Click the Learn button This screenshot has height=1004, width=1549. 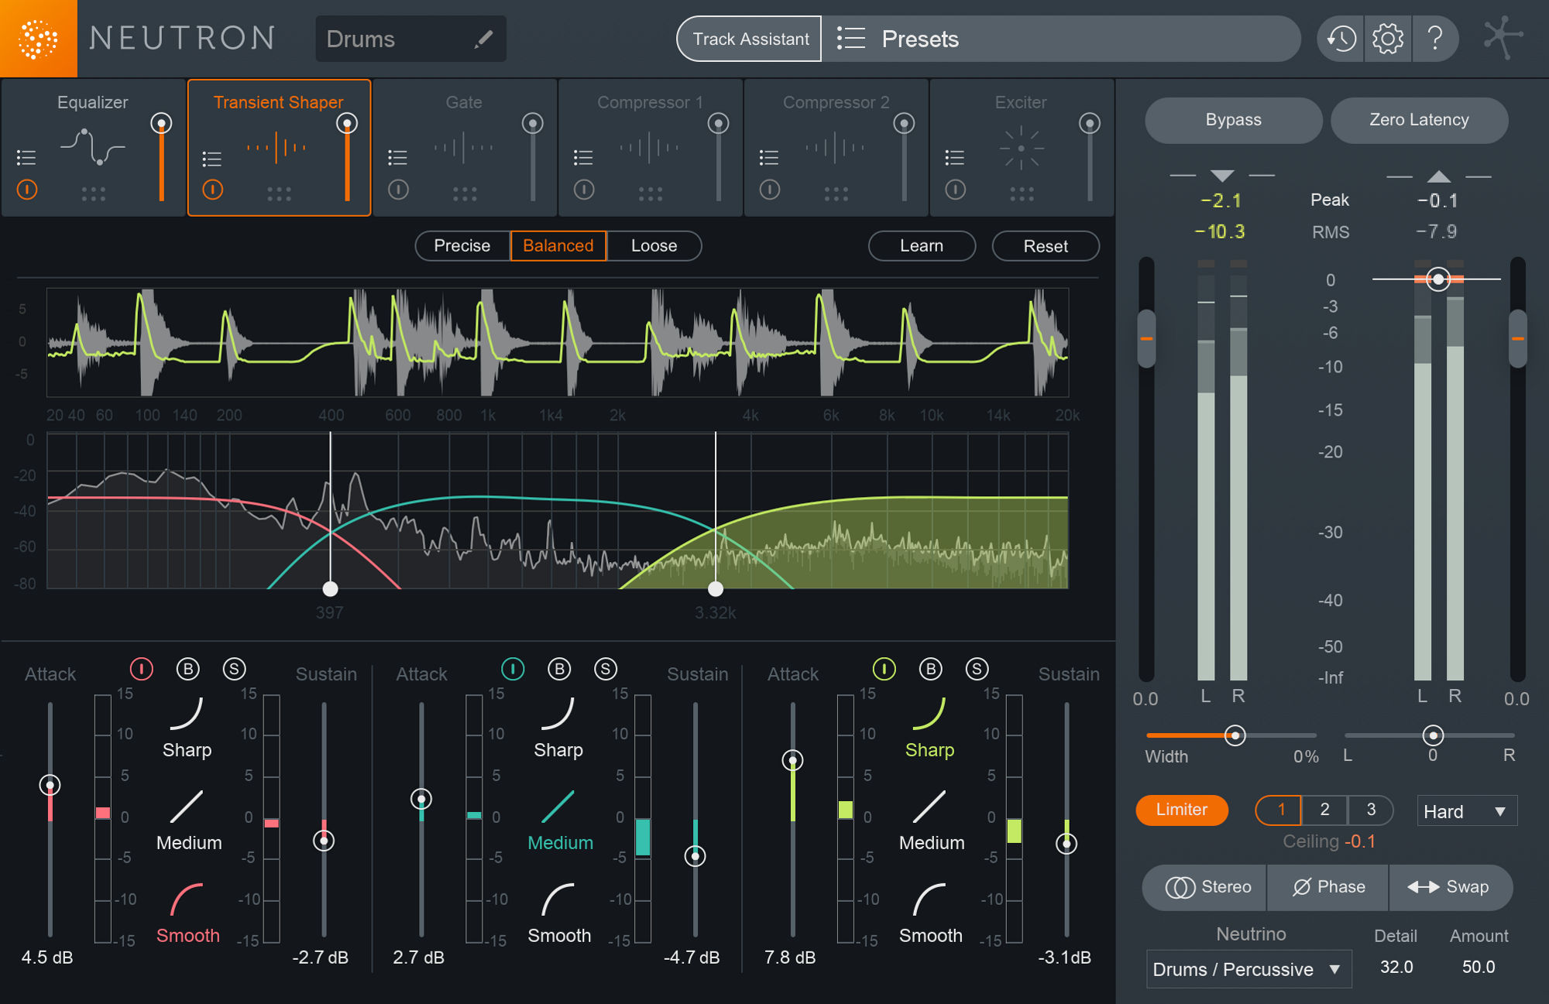pyautogui.click(x=922, y=245)
